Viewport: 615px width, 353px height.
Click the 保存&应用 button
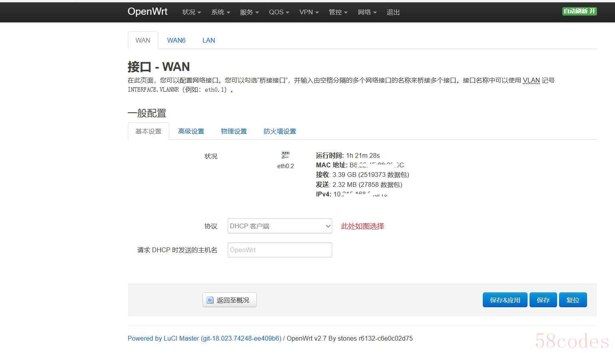pos(505,300)
